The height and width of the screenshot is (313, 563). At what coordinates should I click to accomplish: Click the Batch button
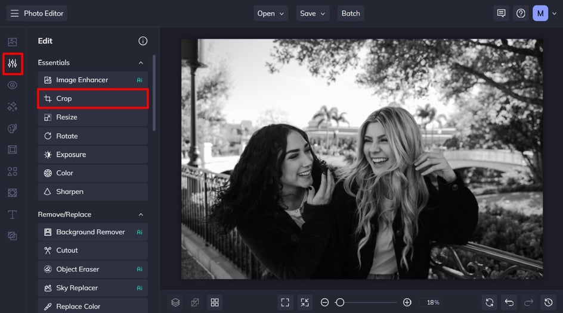click(x=351, y=14)
